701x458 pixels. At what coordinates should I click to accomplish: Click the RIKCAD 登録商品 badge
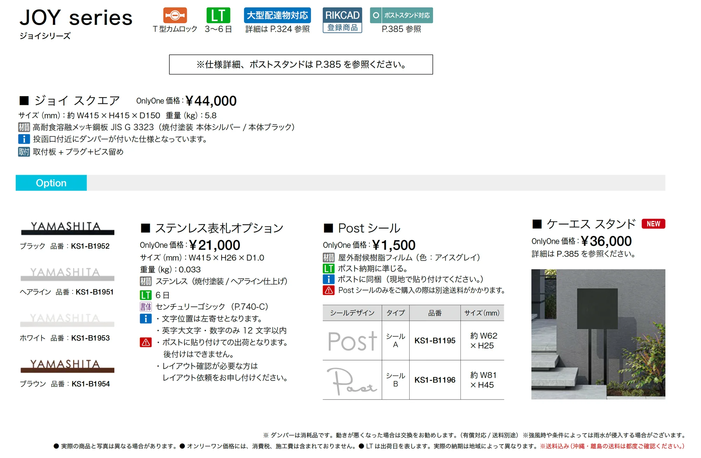[342, 20]
